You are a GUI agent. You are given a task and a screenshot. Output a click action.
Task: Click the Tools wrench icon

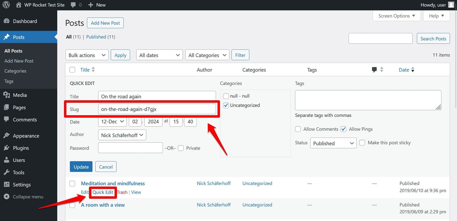tap(7, 172)
